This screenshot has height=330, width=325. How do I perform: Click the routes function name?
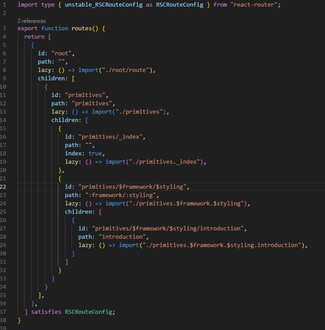point(82,29)
